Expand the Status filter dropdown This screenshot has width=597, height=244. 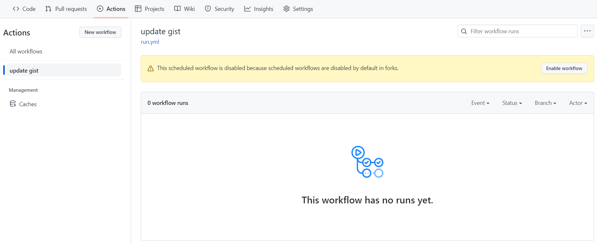point(512,103)
